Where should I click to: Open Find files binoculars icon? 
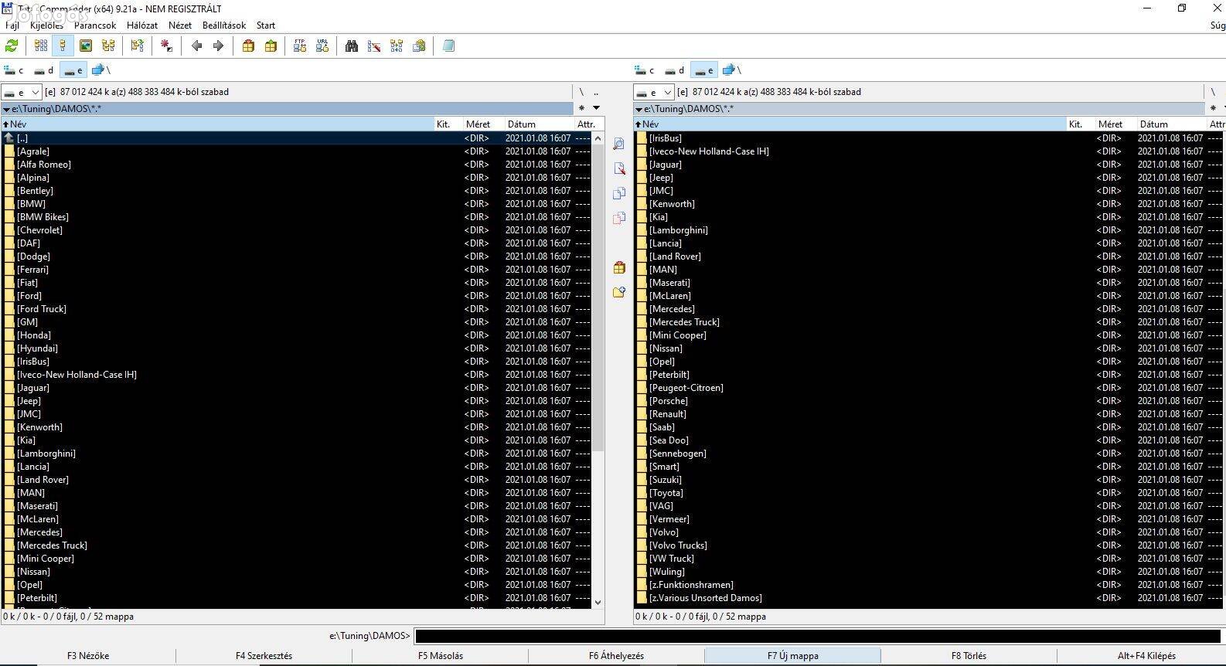tap(352, 46)
